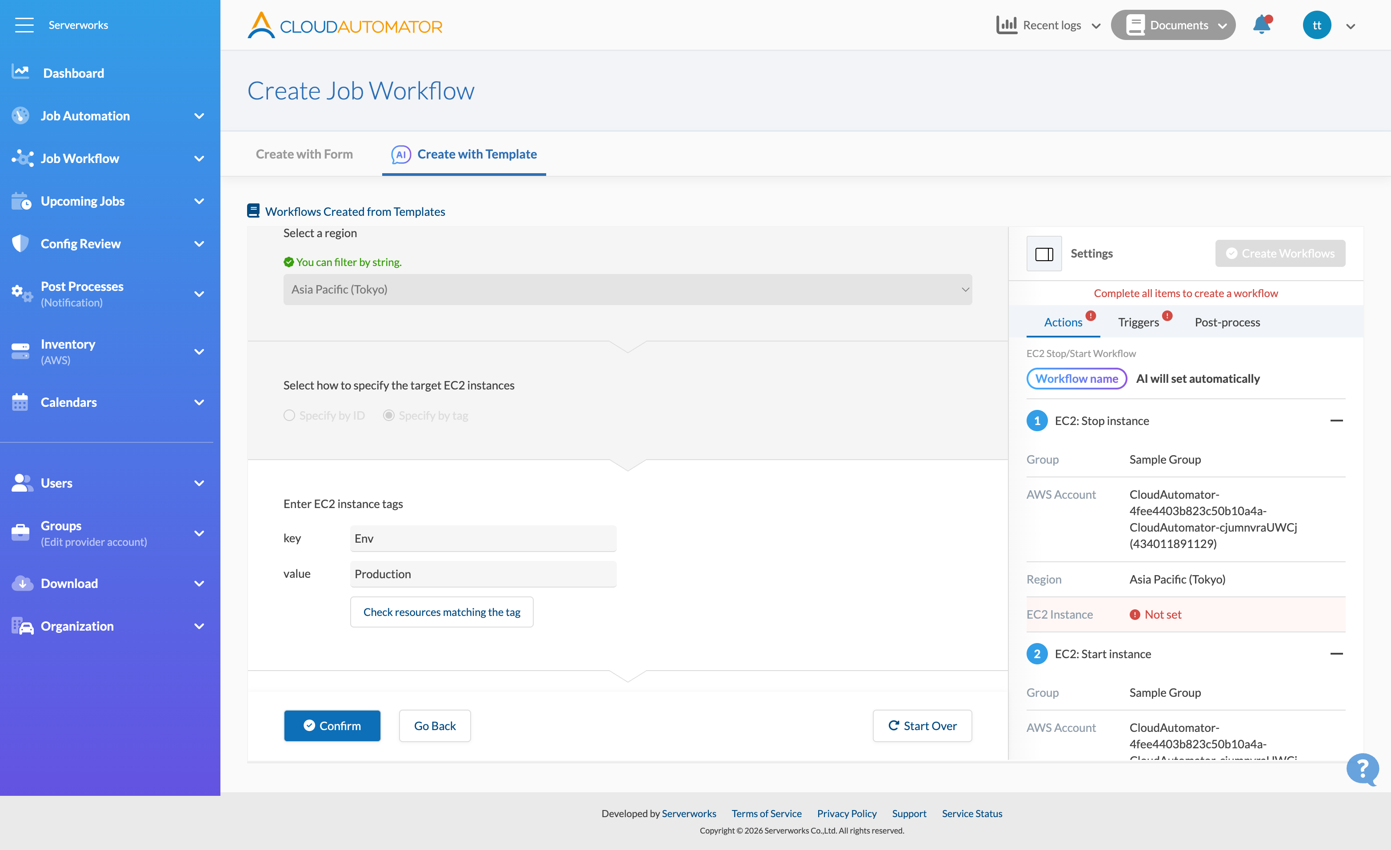Expand the Job Workflow menu chevron
Image resolution: width=1391 pixels, height=850 pixels.
pos(199,159)
